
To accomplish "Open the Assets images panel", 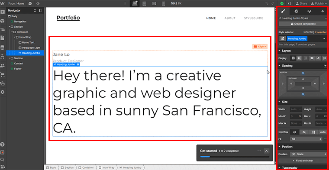I will pos(3,83).
